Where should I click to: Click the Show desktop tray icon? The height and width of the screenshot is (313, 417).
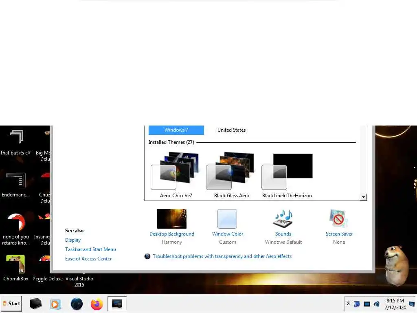[x=412, y=304]
